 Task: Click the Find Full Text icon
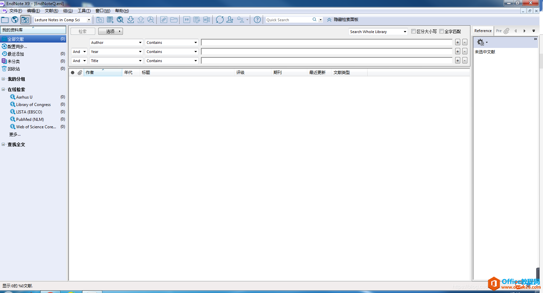[151, 20]
